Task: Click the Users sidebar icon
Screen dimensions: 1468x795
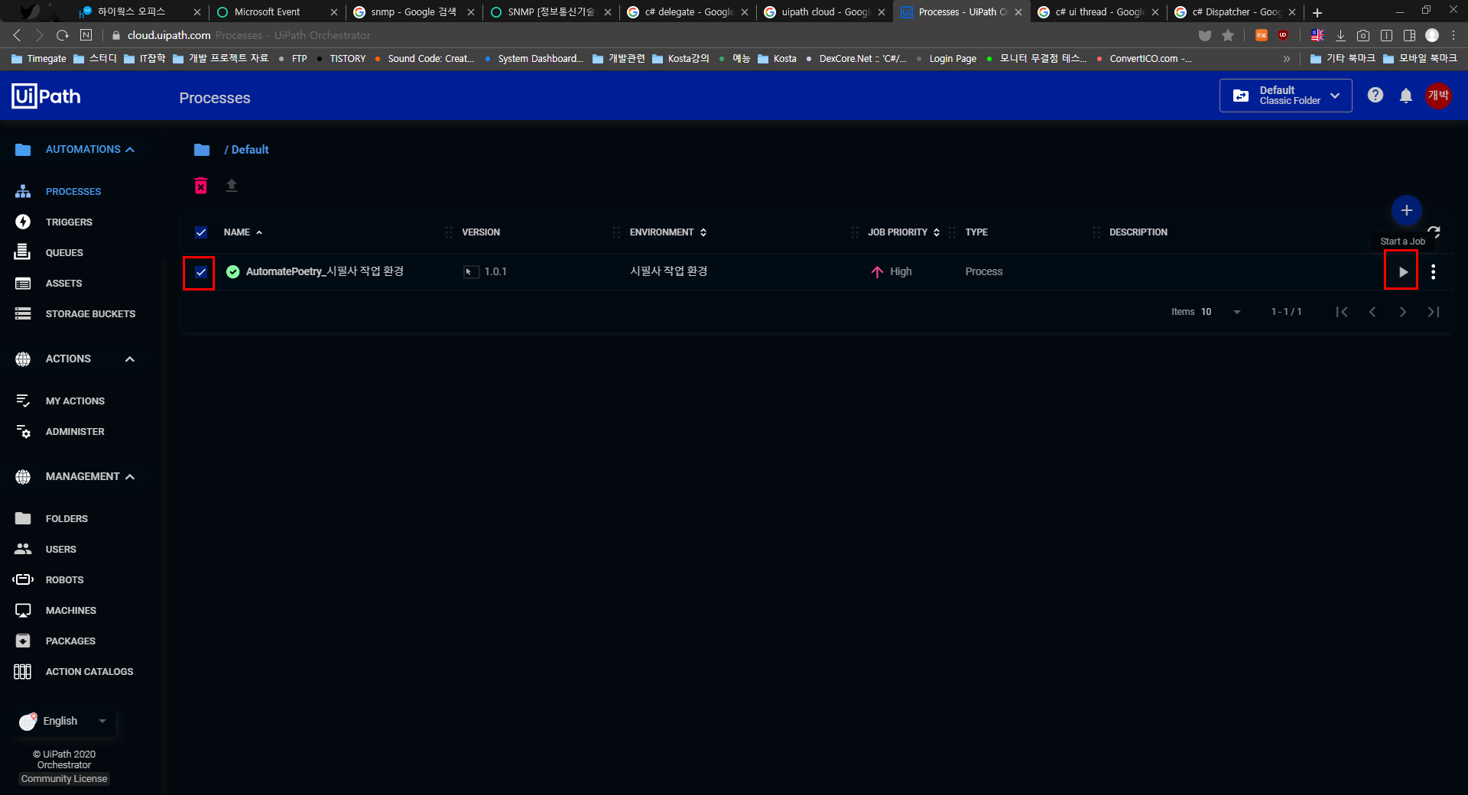Action: [x=23, y=550]
